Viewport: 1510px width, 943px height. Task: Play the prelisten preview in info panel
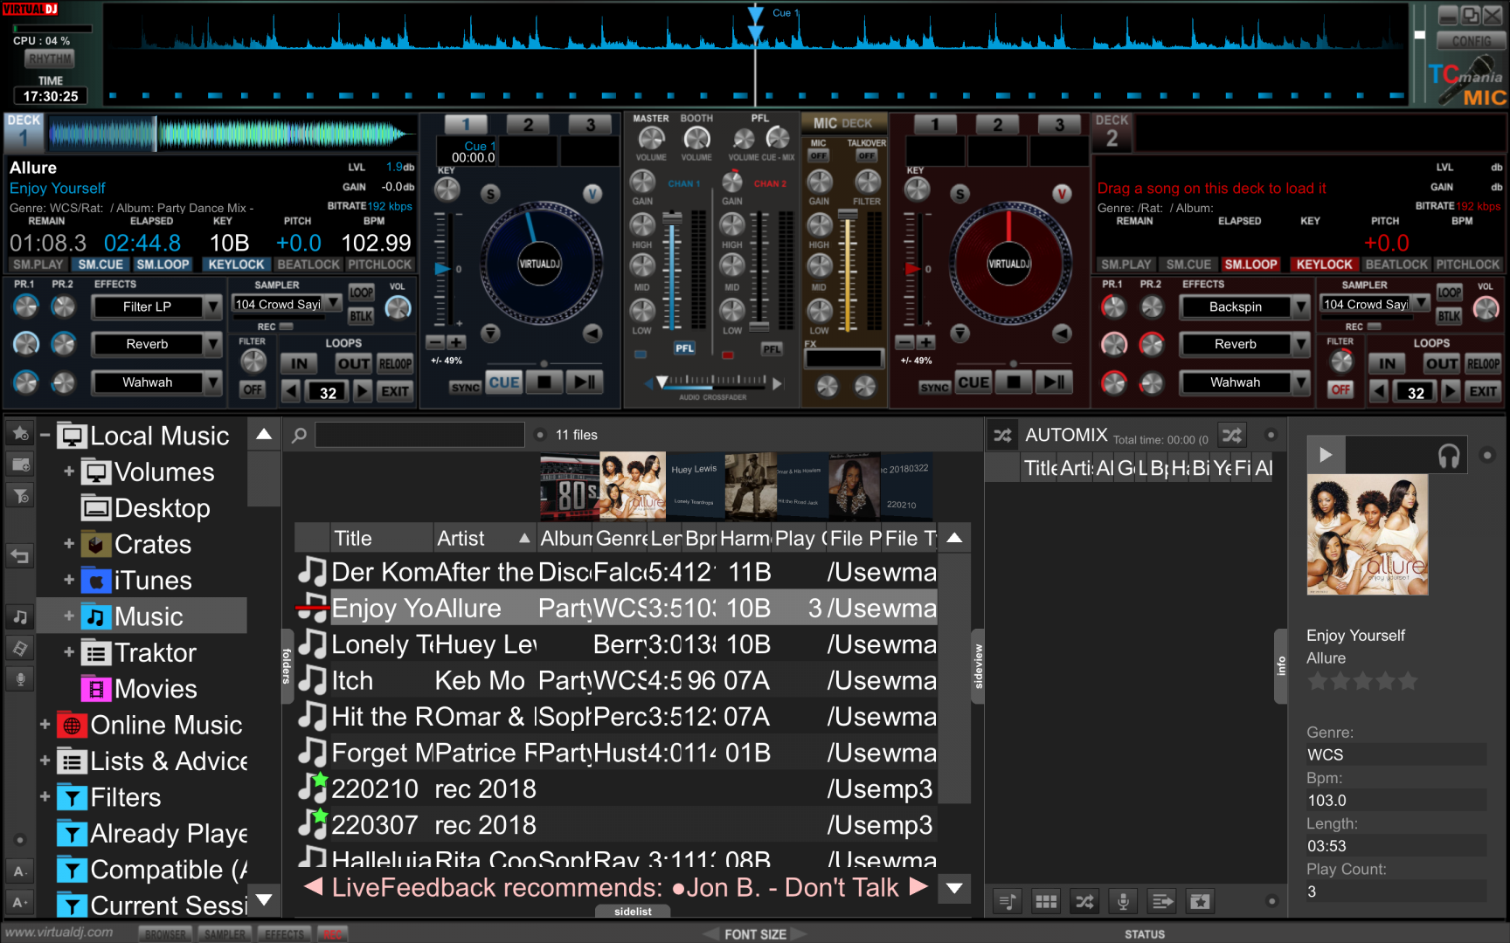point(1326,455)
